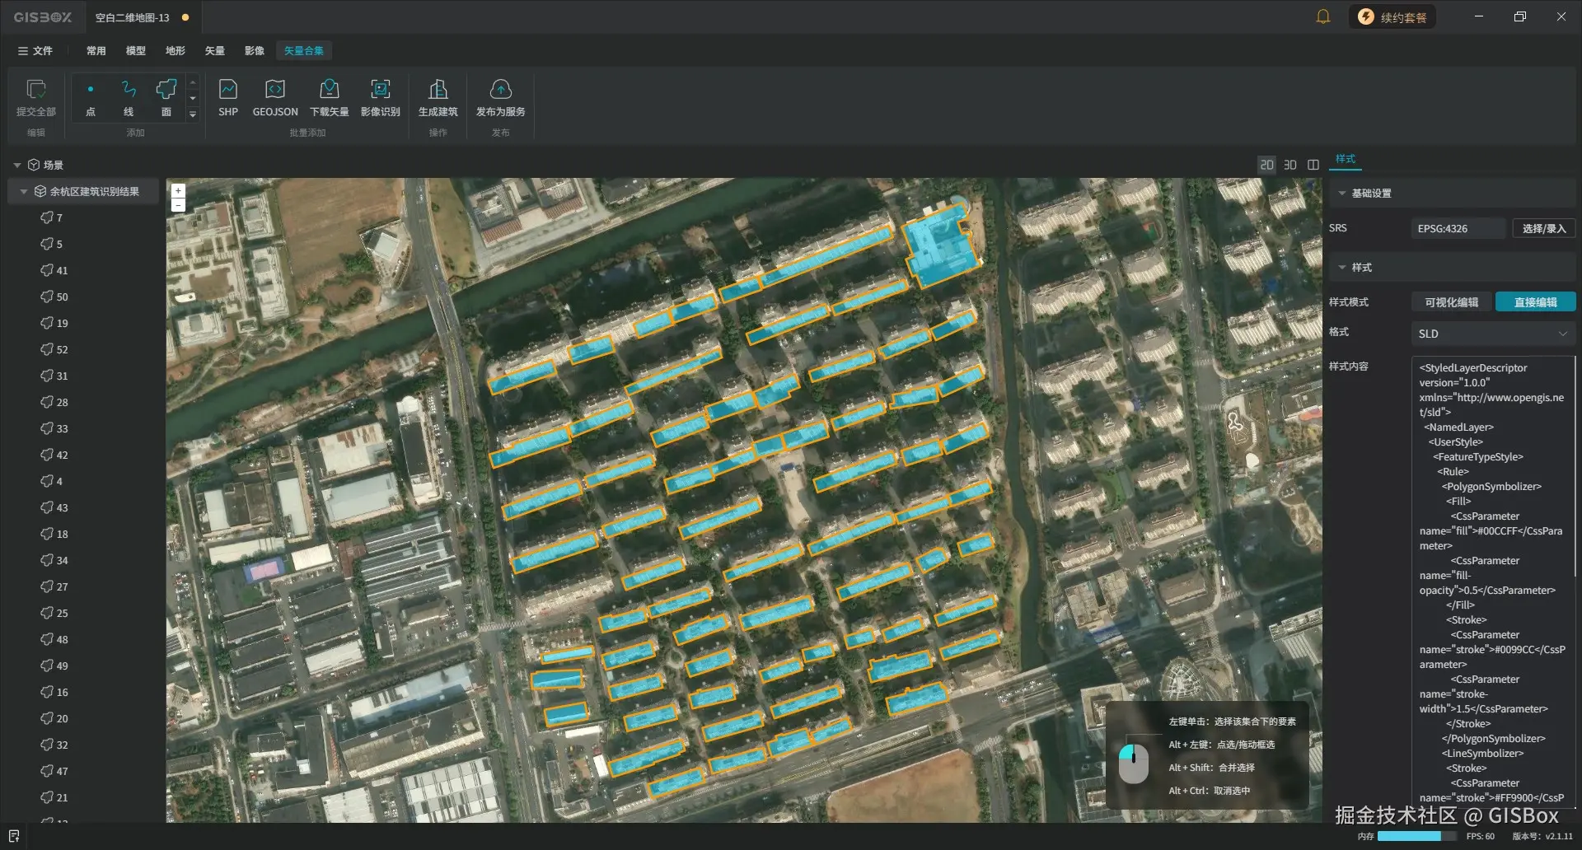Open the 下载矢量 download vector tool
1582x850 pixels.
pyautogui.click(x=330, y=98)
